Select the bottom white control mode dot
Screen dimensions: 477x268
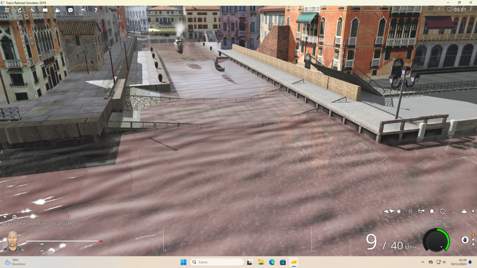pyautogui.click(x=473, y=244)
